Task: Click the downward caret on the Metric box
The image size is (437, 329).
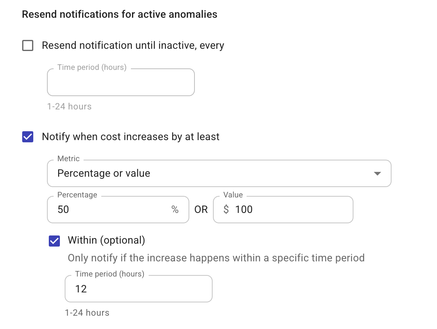Action: 377,173
